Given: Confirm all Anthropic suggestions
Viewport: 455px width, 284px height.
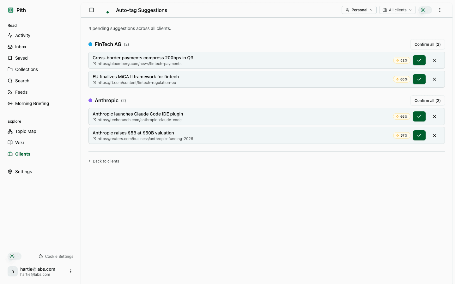Looking at the screenshot, I should coord(428,101).
